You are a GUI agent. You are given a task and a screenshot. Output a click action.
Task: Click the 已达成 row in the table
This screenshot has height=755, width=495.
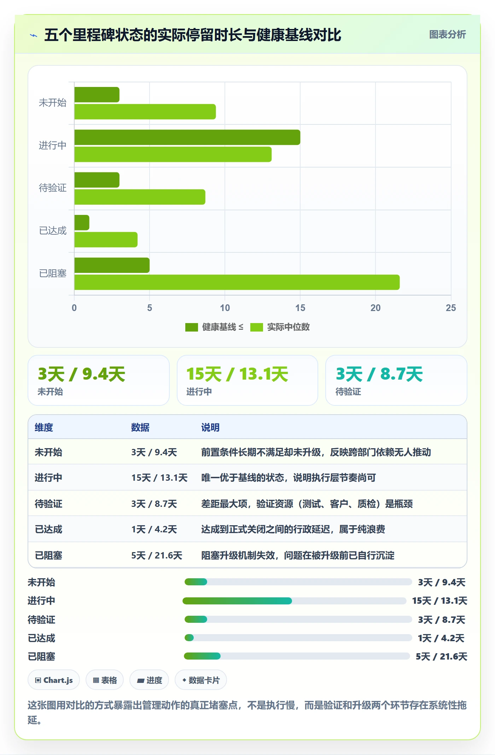click(x=248, y=529)
